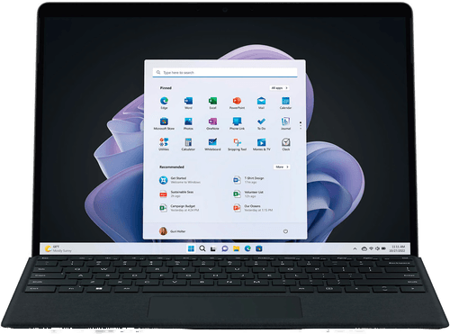Open OneNote from pinned apps
The height and width of the screenshot is (334, 450).
pos(212,123)
